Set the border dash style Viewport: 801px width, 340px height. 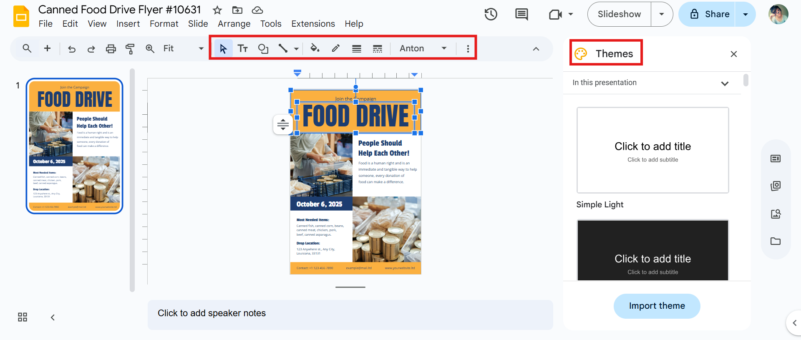tap(378, 49)
